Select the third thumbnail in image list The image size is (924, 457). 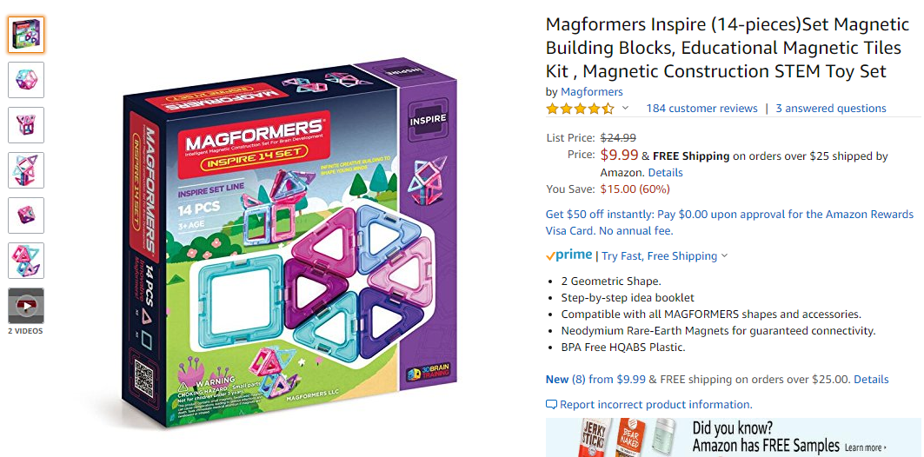(x=26, y=125)
